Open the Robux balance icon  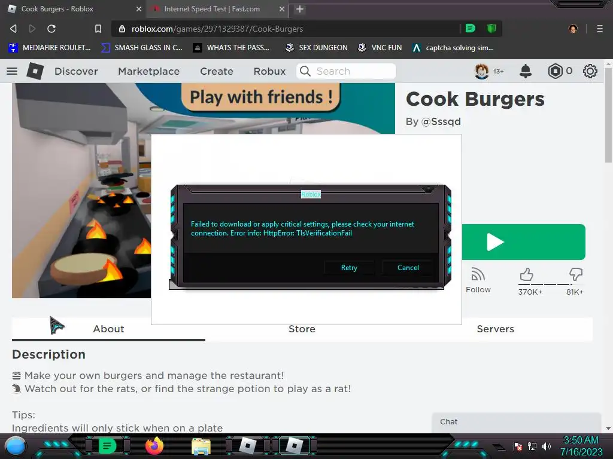[555, 71]
